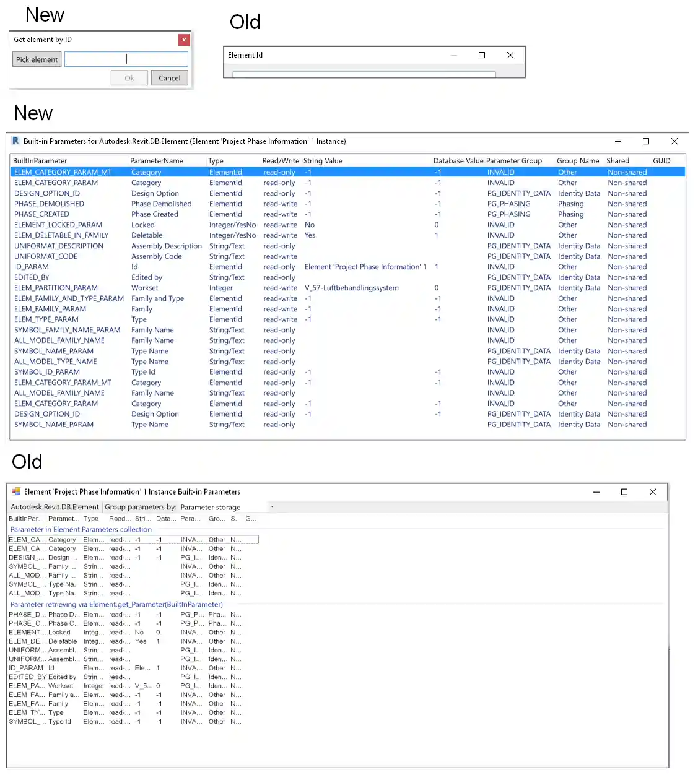The image size is (698, 775).
Task: Focus the element ID text field beside Pick element
Action: [x=126, y=59]
